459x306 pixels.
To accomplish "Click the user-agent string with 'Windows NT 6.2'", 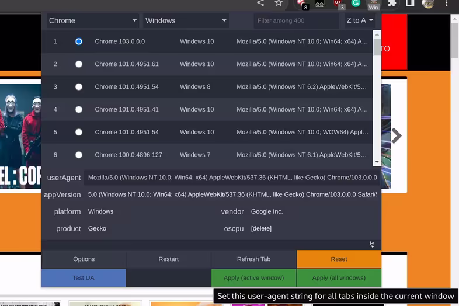I will pyautogui.click(x=301, y=86).
